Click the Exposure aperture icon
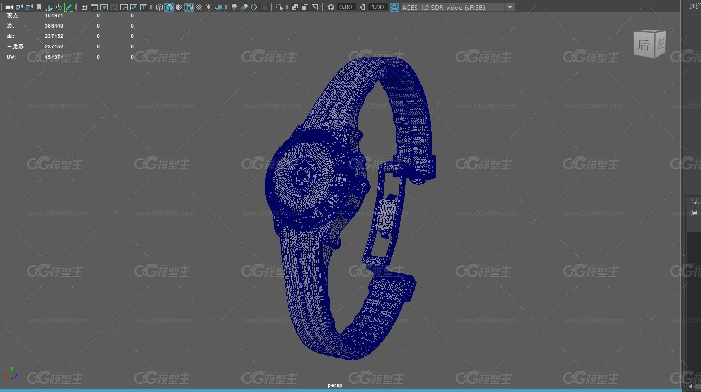This screenshot has height=392, width=701. point(330,7)
